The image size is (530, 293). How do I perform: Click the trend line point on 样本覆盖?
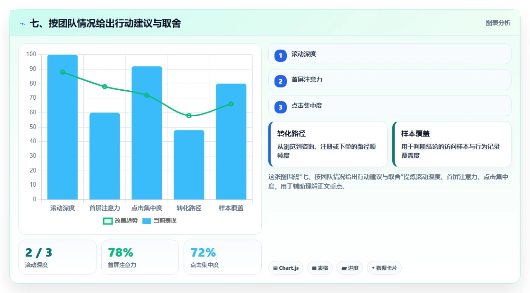(x=231, y=104)
